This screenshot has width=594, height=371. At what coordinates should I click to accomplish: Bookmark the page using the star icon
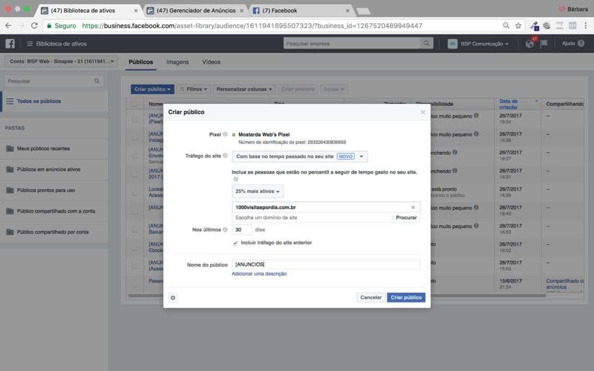518,26
